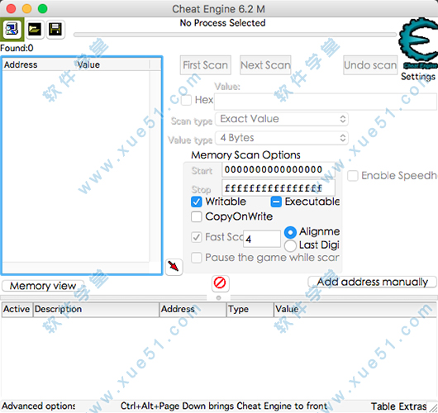The image size is (438, 413).
Task: Click the First Scan button
Action: [x=205, y=65]
